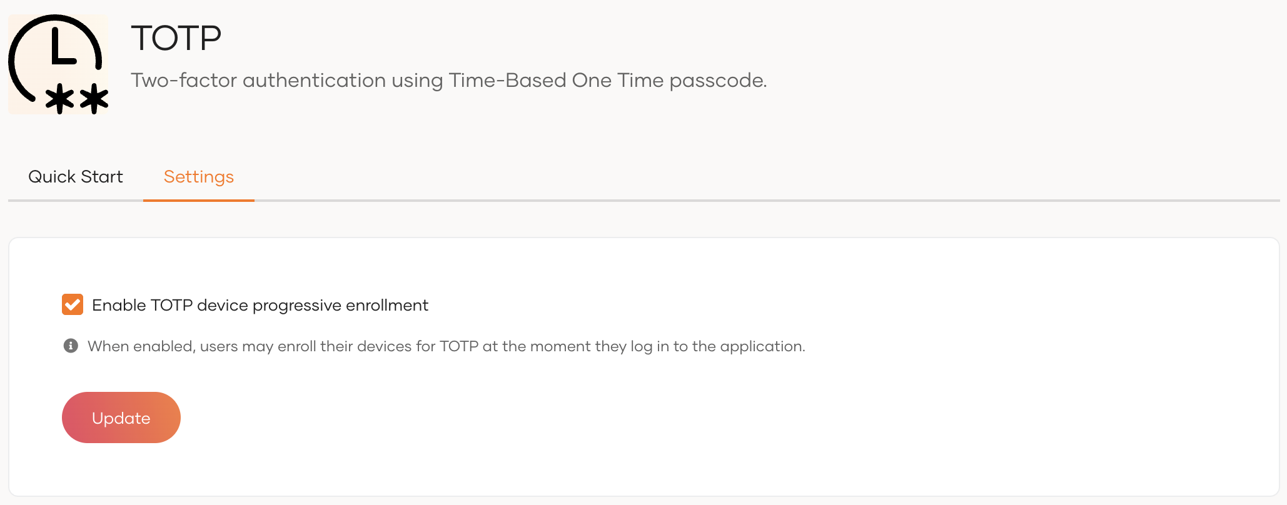Click the "Enable TOTP device progressive enrollment" label
1287x505 pixels.
pyautogui.click(x=260, y=305)
